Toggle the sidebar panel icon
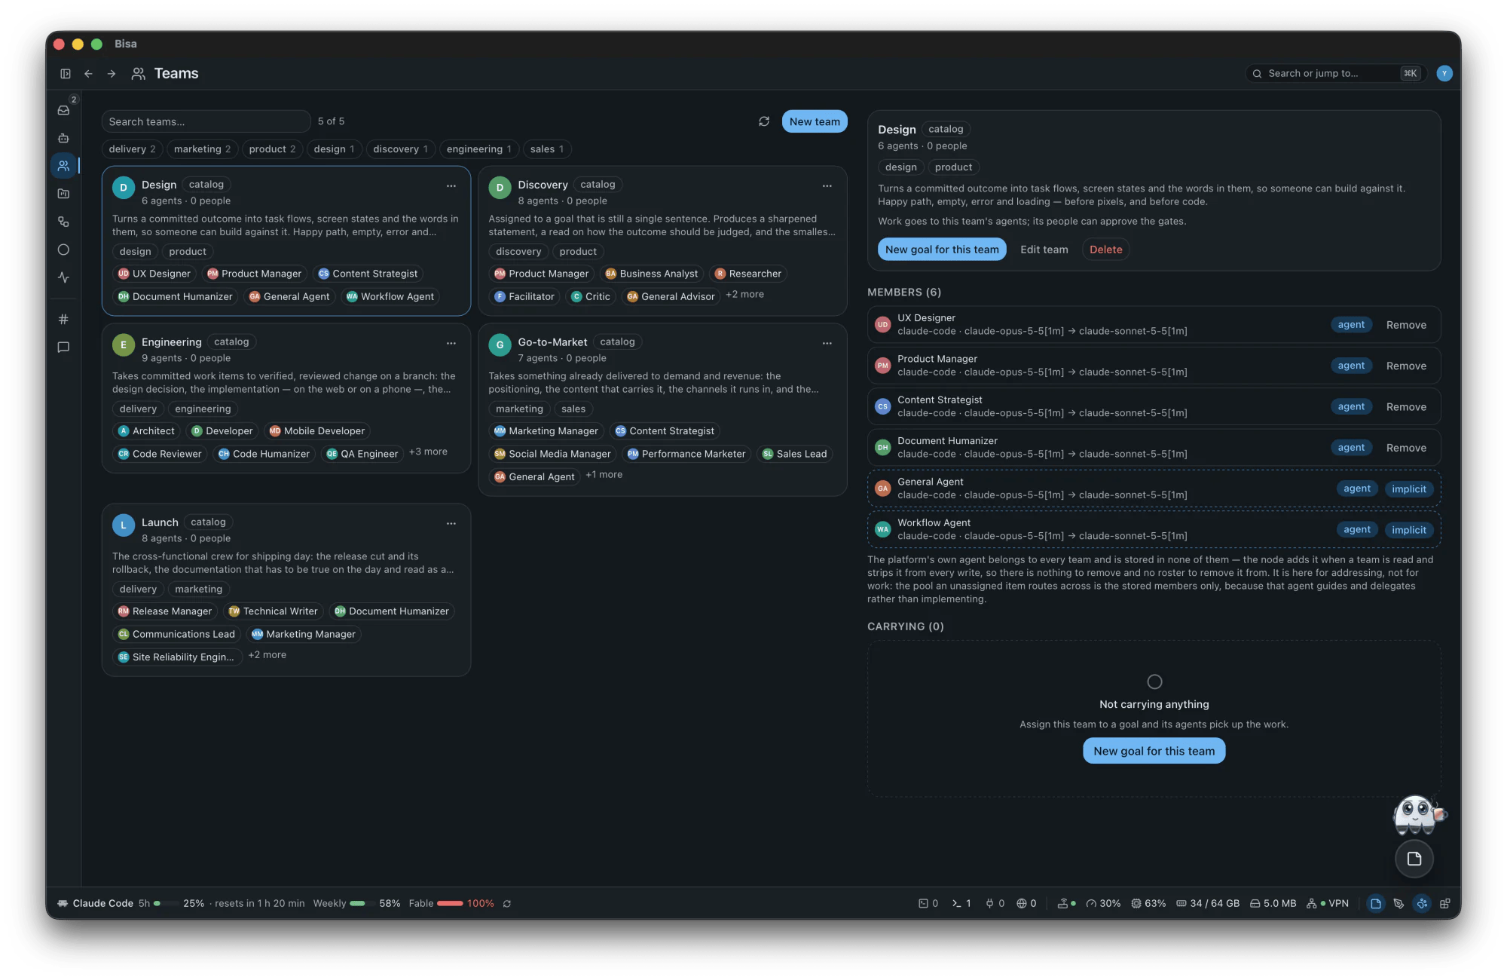This screenshot has height=980, width=1507. (66, 74)
